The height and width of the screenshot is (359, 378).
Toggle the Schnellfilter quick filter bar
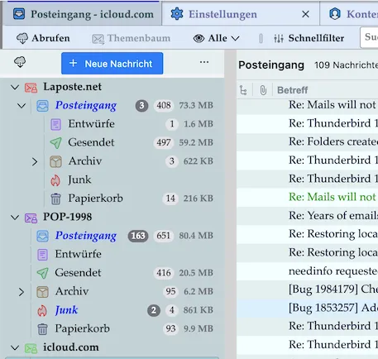(309, 38)
